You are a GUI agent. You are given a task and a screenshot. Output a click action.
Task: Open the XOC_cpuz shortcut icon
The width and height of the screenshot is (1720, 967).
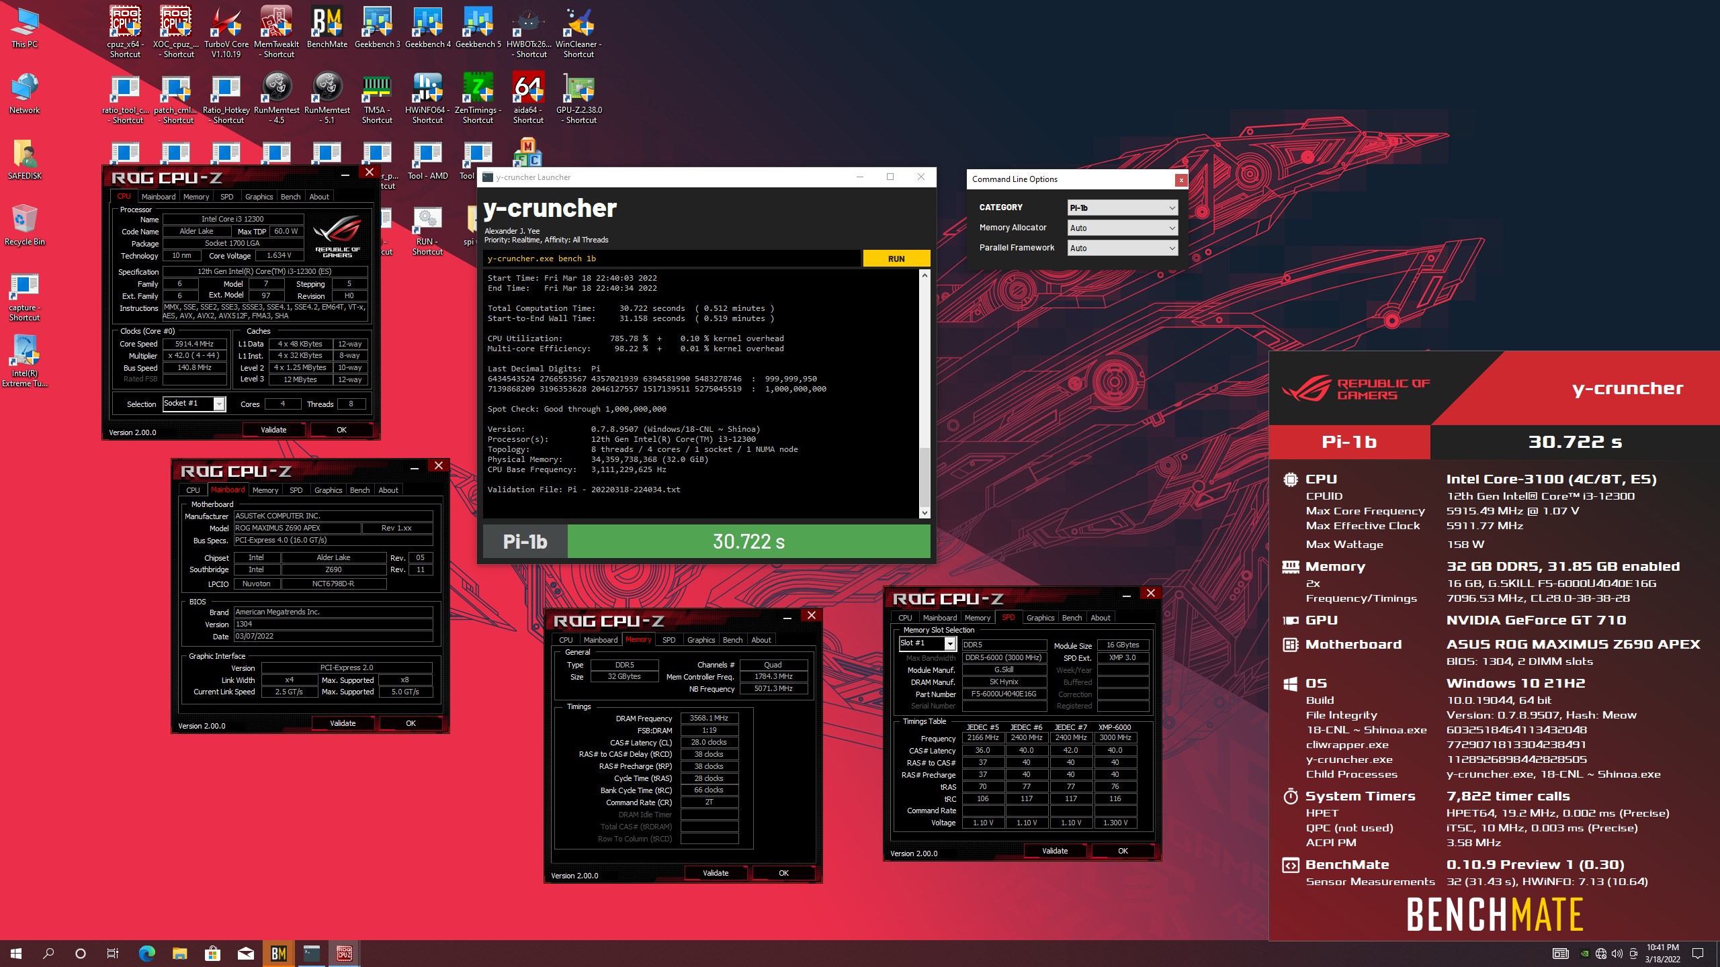point(176,31)
